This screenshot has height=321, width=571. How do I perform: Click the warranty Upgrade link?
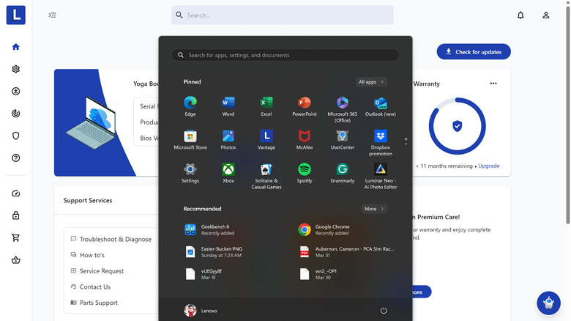click(x=489, y=166)
